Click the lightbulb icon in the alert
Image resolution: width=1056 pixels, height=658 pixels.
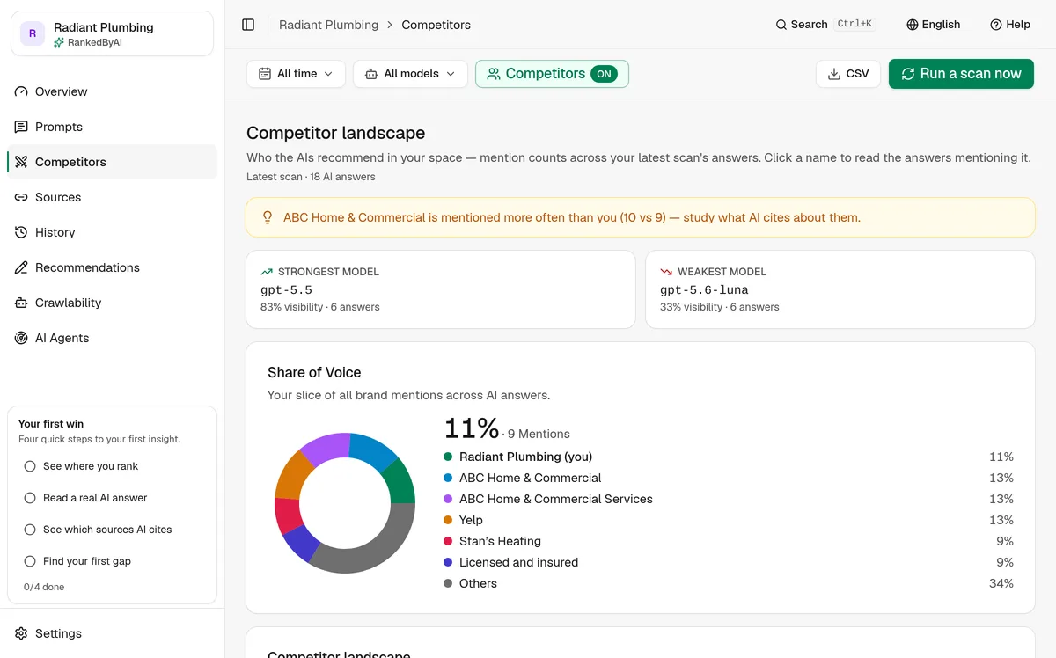(268, 217)
